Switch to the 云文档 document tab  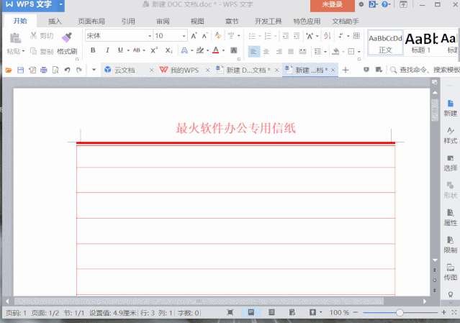[125, 70]
